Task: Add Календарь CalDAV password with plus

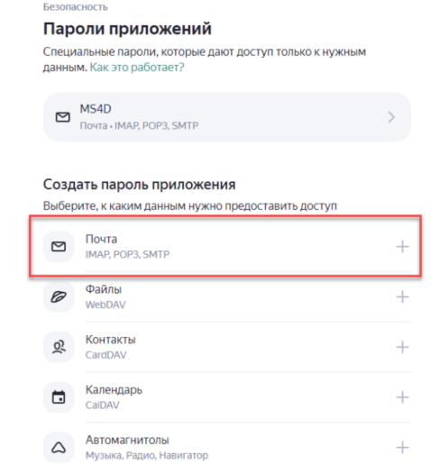Action: tap(402, 397)
